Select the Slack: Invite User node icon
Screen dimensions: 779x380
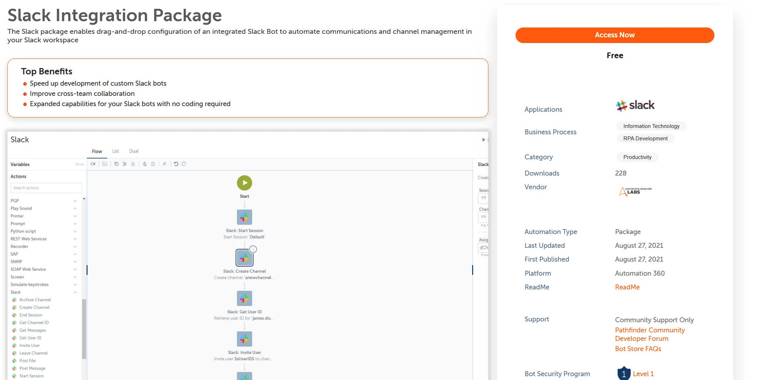coord(244,339)
